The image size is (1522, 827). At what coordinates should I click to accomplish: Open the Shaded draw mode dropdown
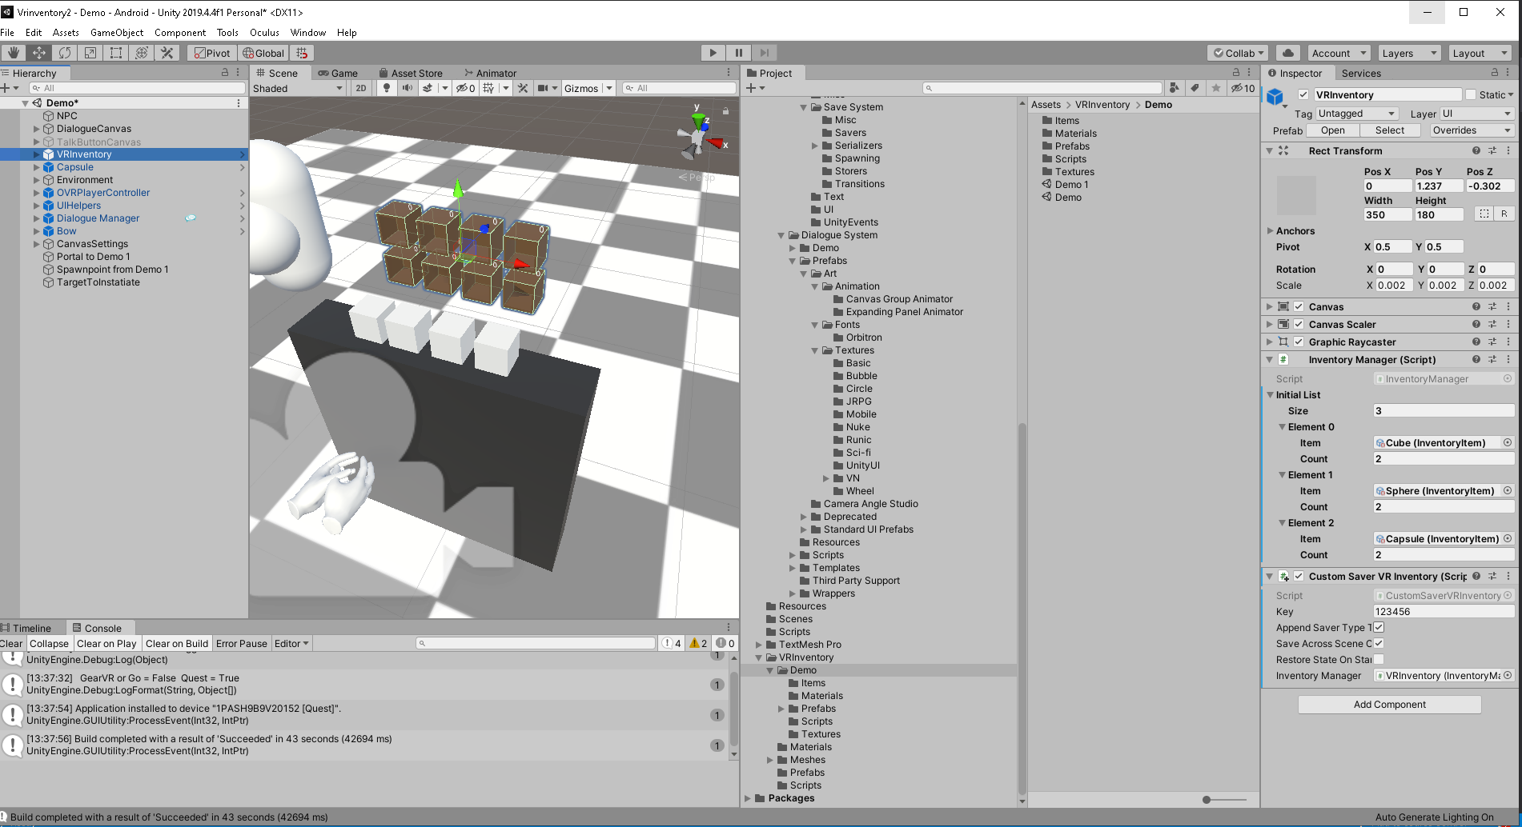(x=298, y=88)
